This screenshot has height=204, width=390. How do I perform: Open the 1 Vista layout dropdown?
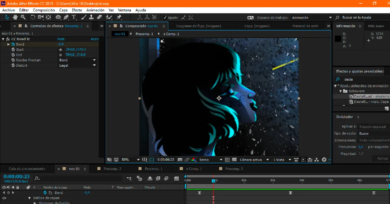point(282,160)
